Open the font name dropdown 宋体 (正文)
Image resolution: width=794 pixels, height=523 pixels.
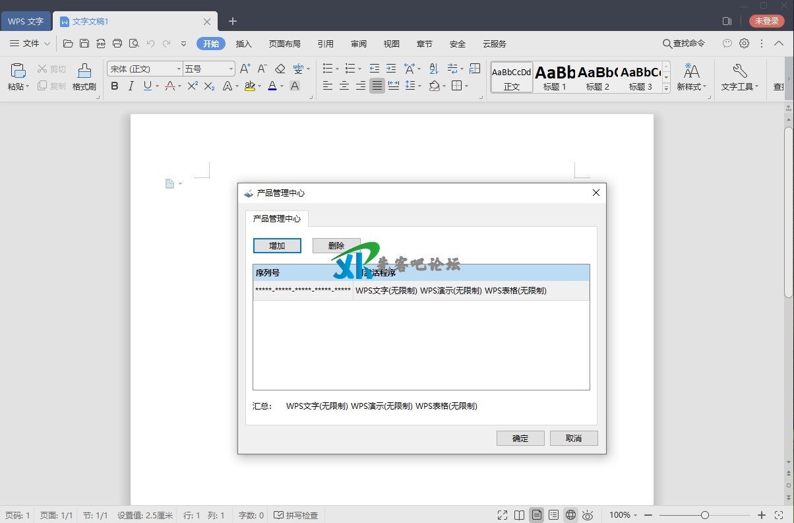pos(145,69)
